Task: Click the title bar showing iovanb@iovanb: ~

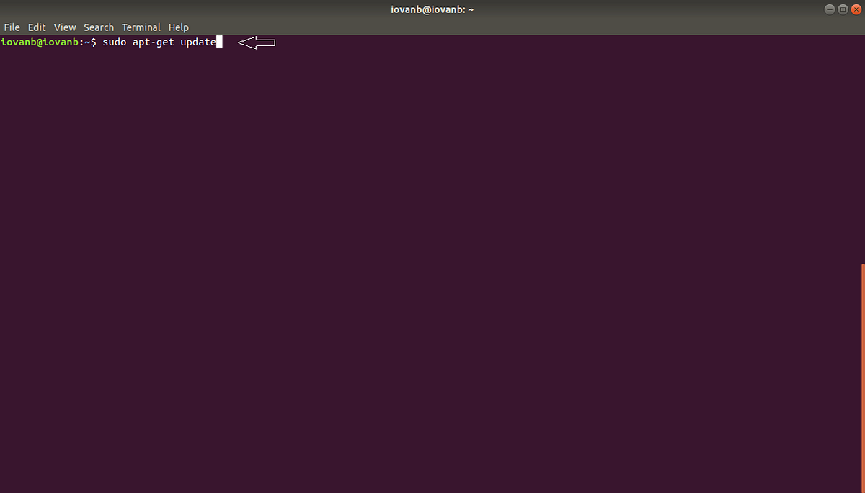Action: tap(432, 9)
